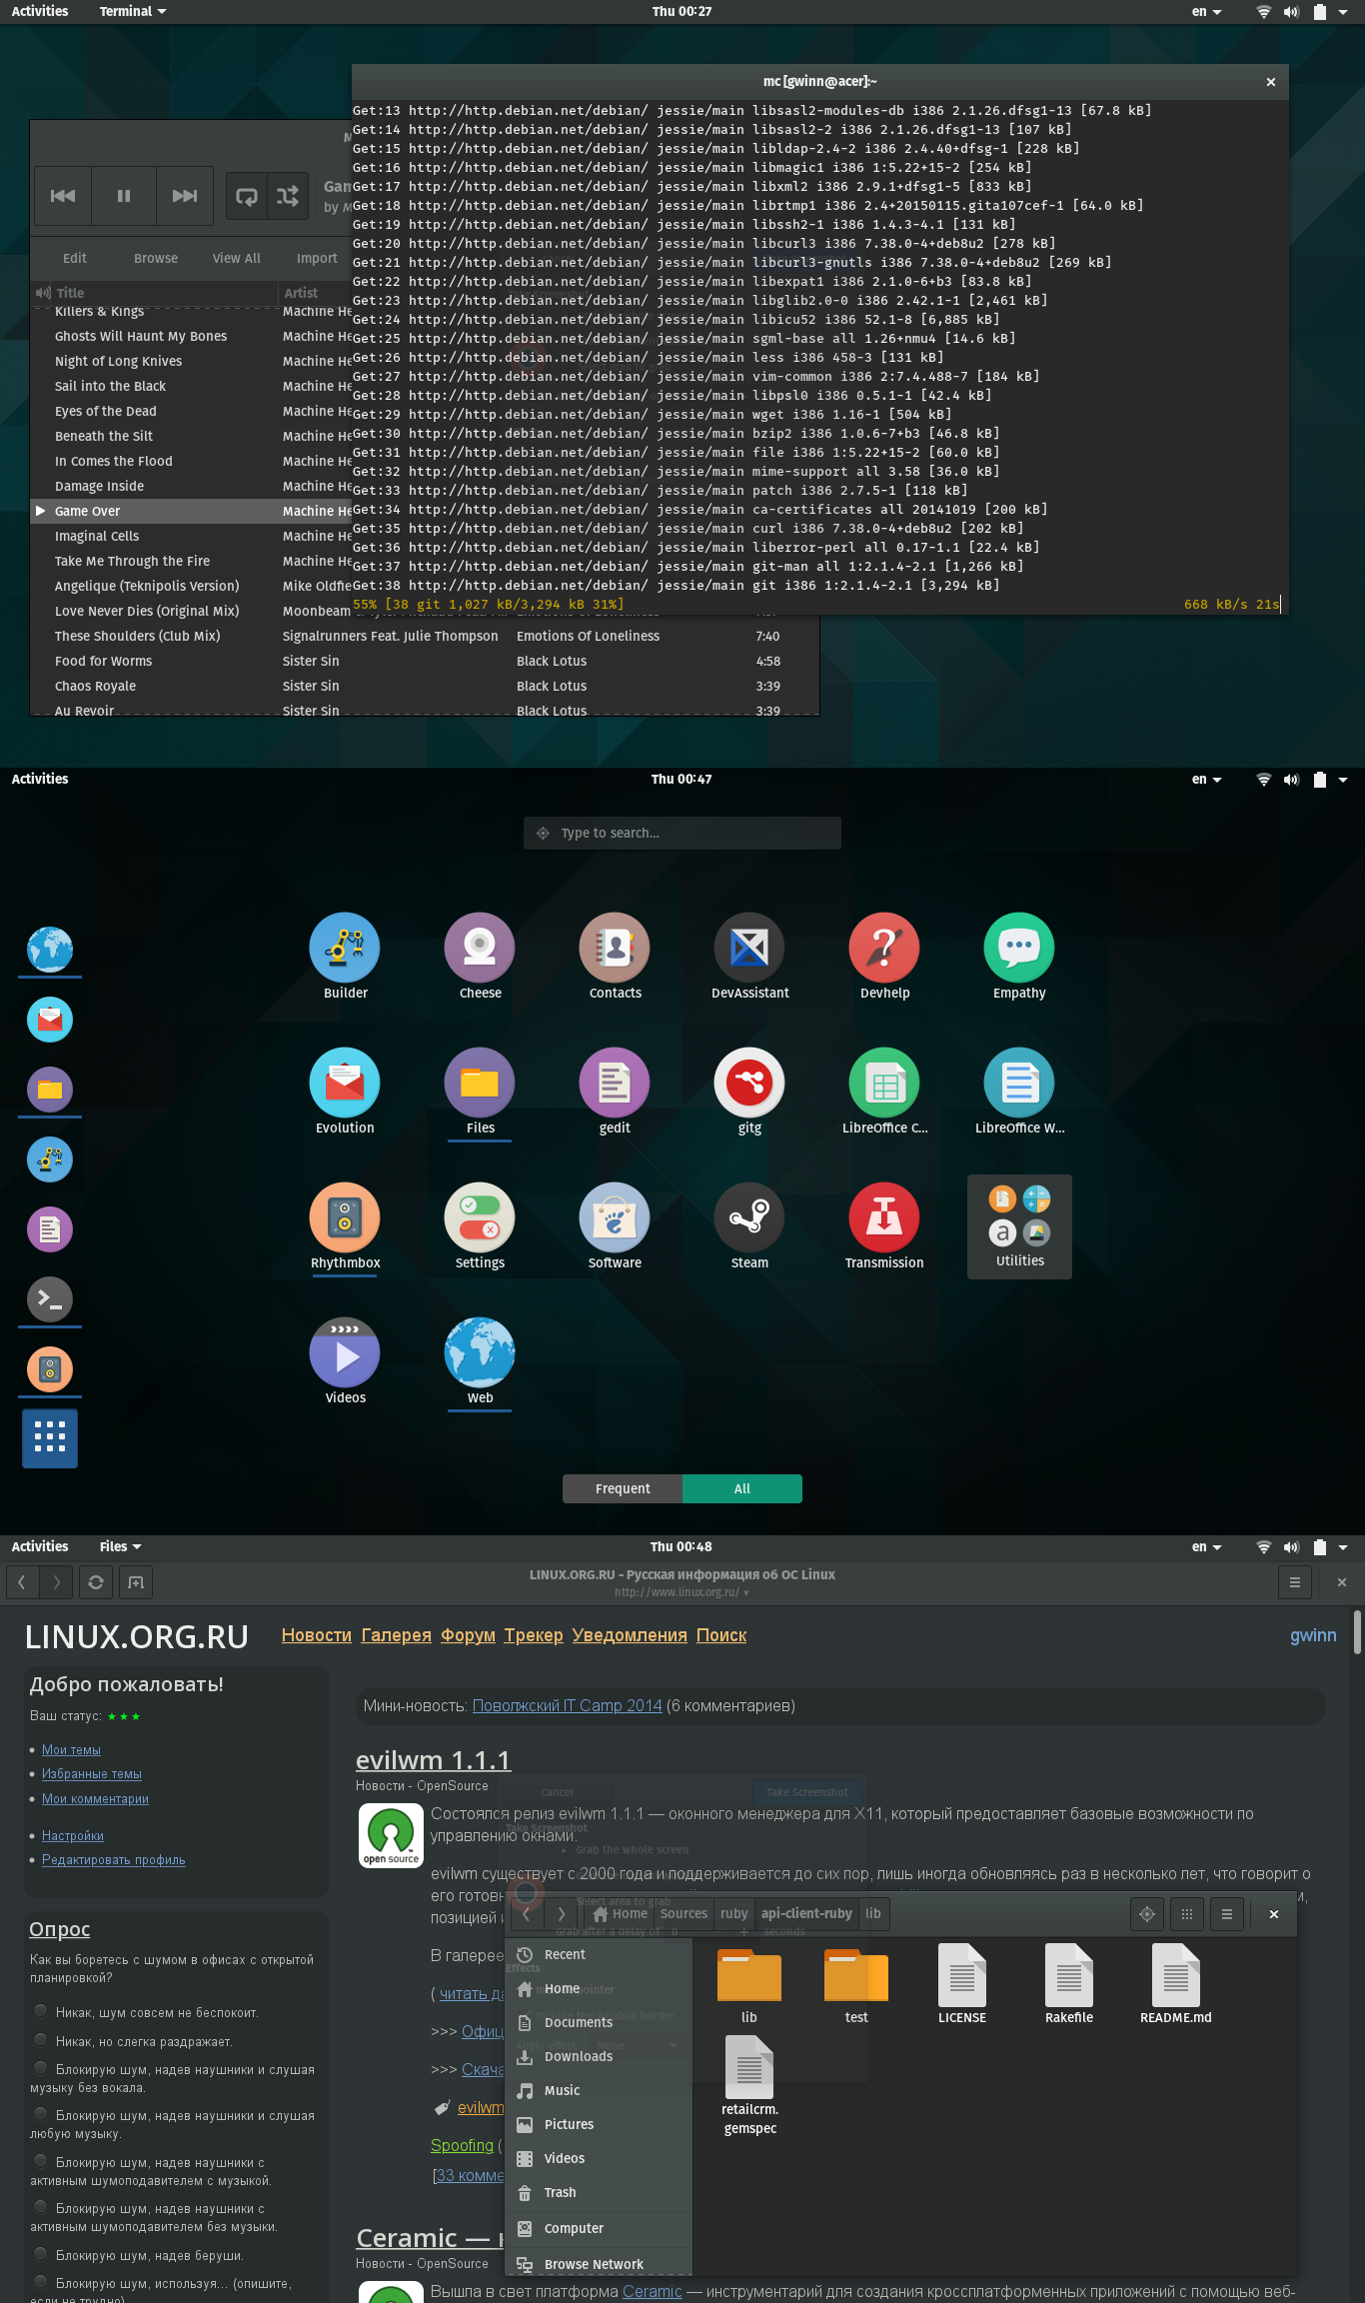The width and height of the screenshot is (1365, 2303).
Task: Launch LibreOffice Calc
Action: tap(884, 1092)
